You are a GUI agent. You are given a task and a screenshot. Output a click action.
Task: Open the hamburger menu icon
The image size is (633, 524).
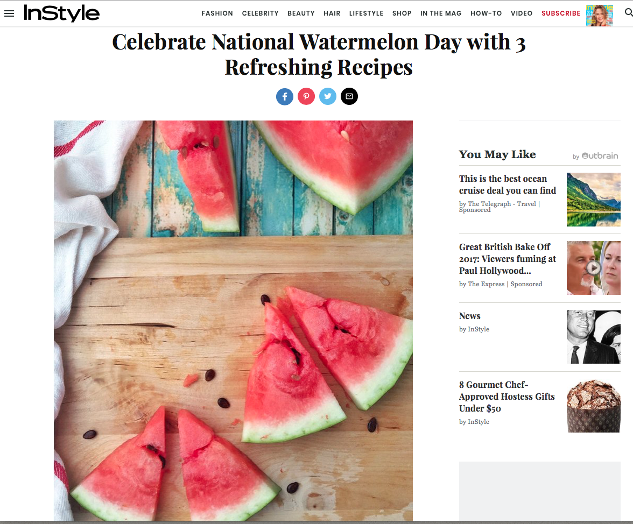pos(9,13)
